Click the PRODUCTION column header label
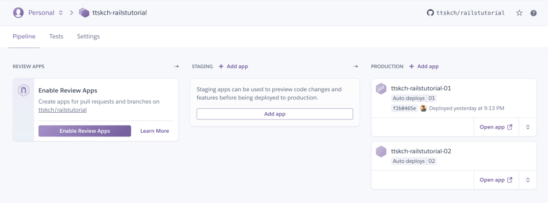548x203 pixels. click(387, 67)
